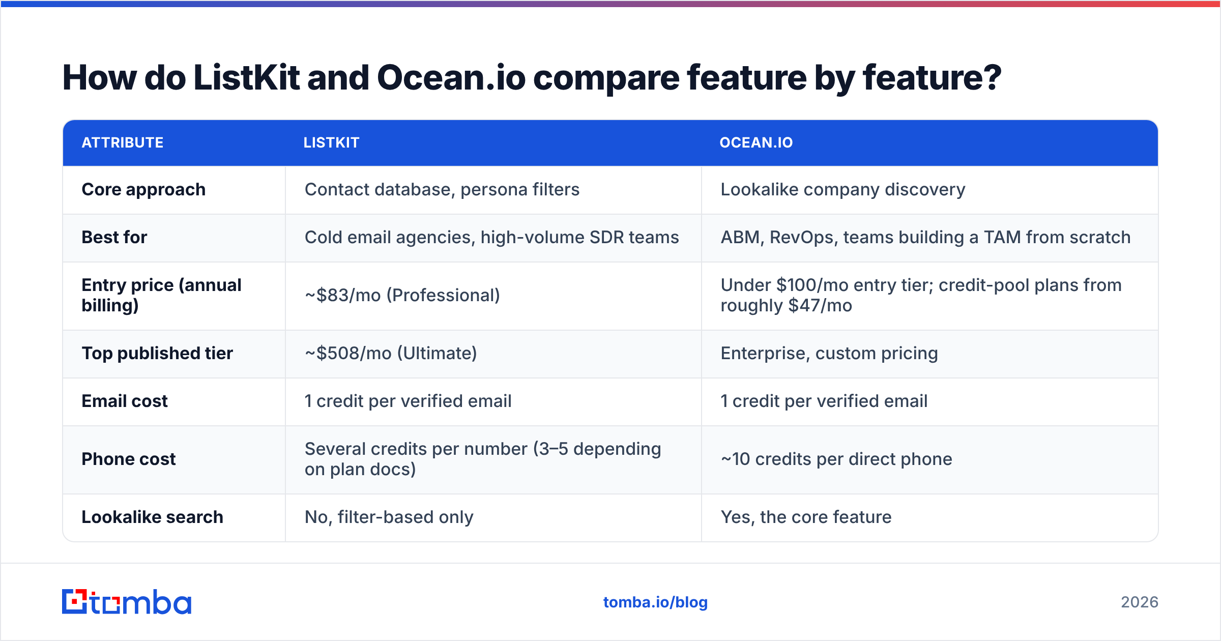
Task: Select 'No, filter-based only' cell
Action: point(389,517)
